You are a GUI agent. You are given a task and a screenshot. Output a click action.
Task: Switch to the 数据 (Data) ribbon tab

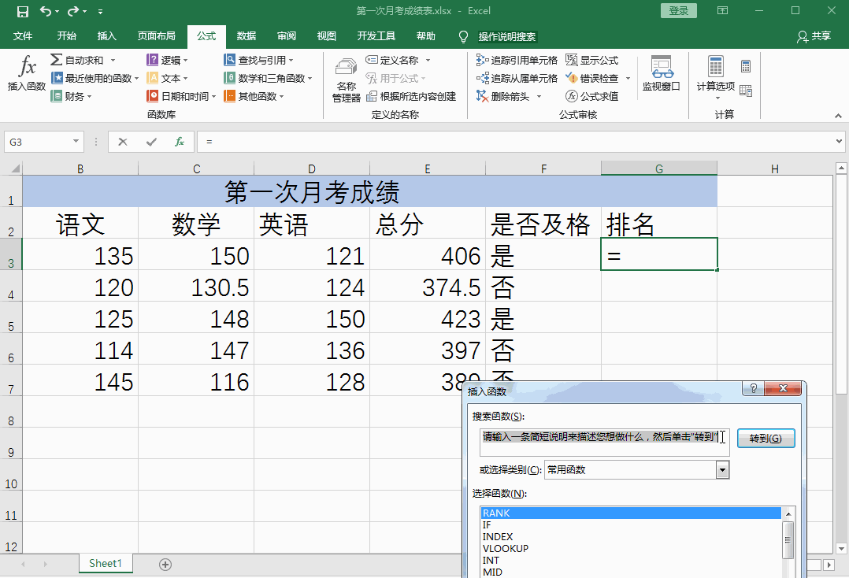point(246,36)
